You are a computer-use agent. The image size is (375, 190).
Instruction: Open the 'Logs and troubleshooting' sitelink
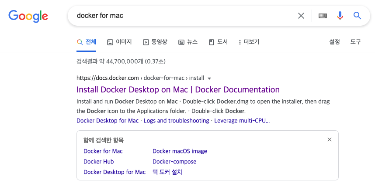176,121
